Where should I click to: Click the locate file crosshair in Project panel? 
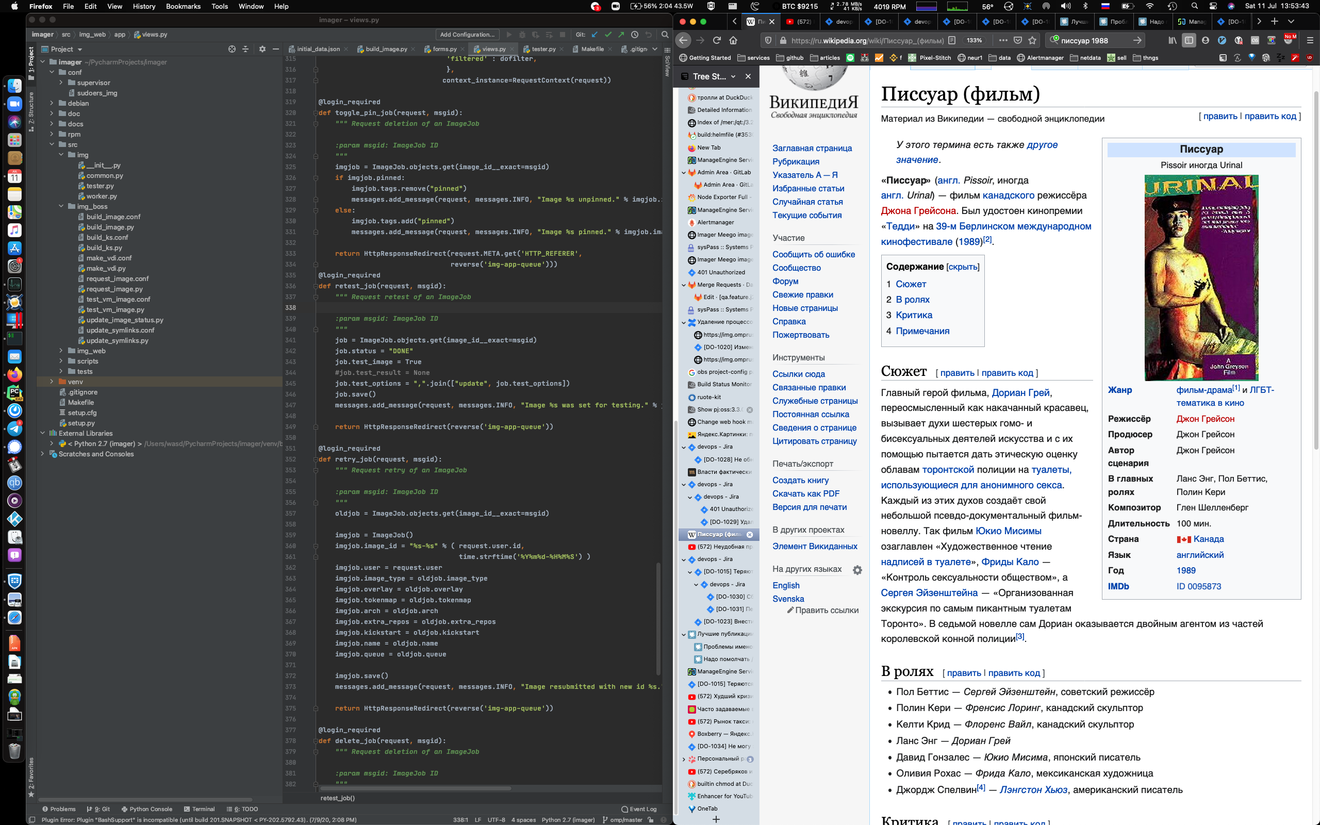tap(232, 49)
